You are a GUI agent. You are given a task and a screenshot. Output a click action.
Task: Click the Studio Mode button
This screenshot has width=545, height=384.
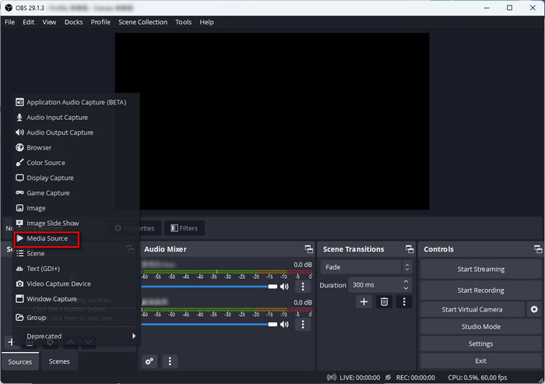tap(480, 326)
